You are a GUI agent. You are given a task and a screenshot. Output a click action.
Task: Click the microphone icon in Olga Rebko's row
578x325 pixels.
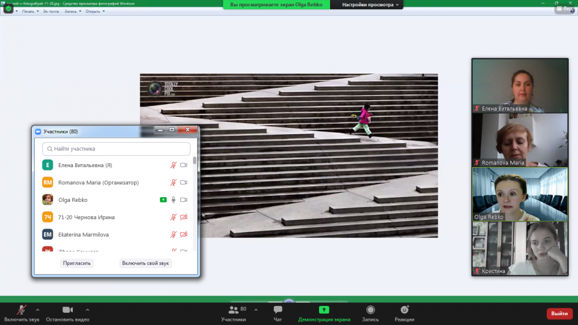pyautogui.click(x=173, y=200)
